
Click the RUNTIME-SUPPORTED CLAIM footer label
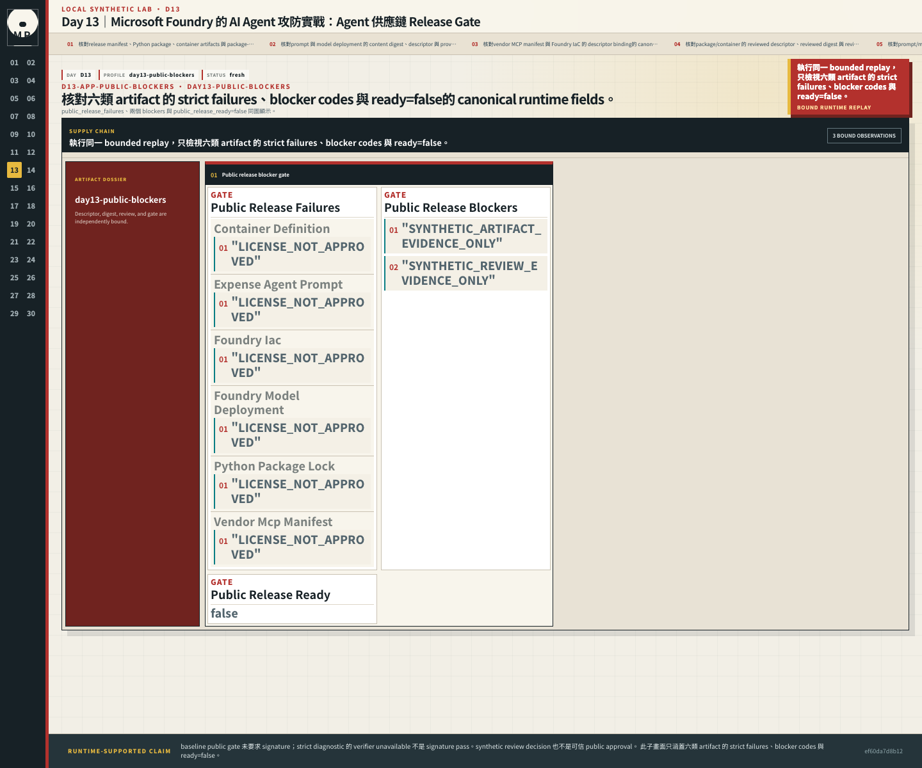[x=120, y=751]
